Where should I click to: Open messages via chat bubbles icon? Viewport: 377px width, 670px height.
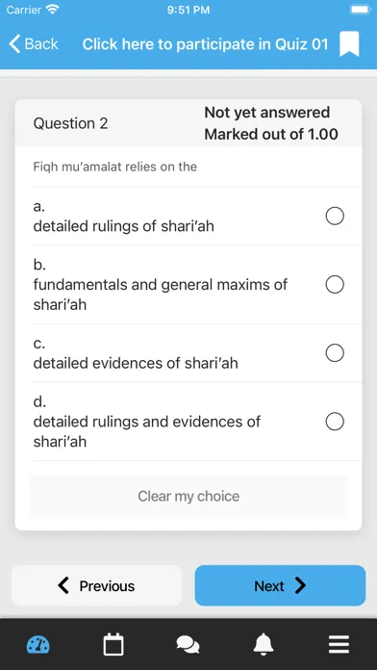(x=188, y=645)
